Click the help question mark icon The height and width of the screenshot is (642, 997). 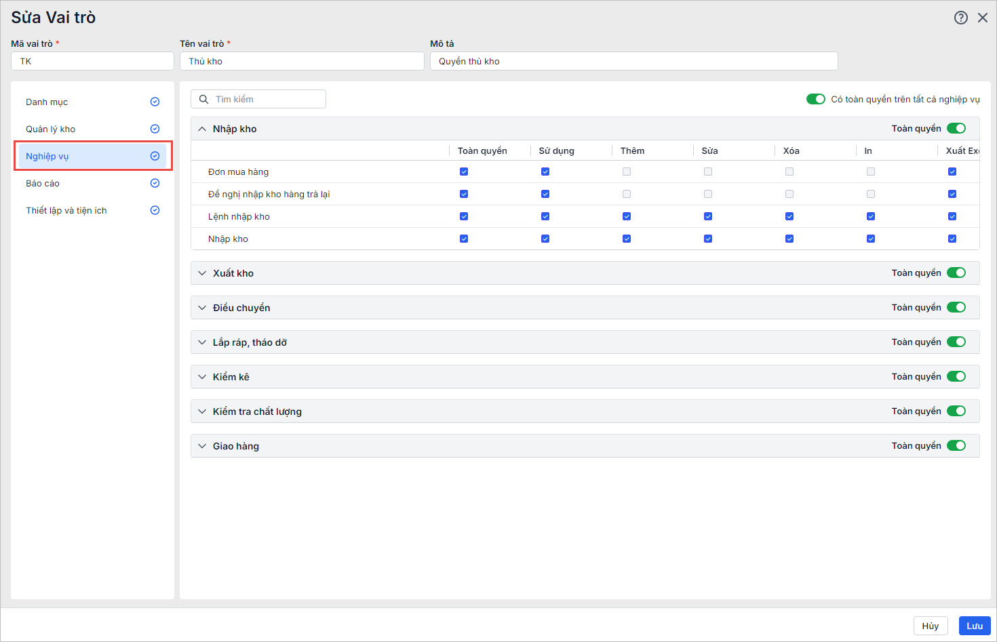click(960, 18)
